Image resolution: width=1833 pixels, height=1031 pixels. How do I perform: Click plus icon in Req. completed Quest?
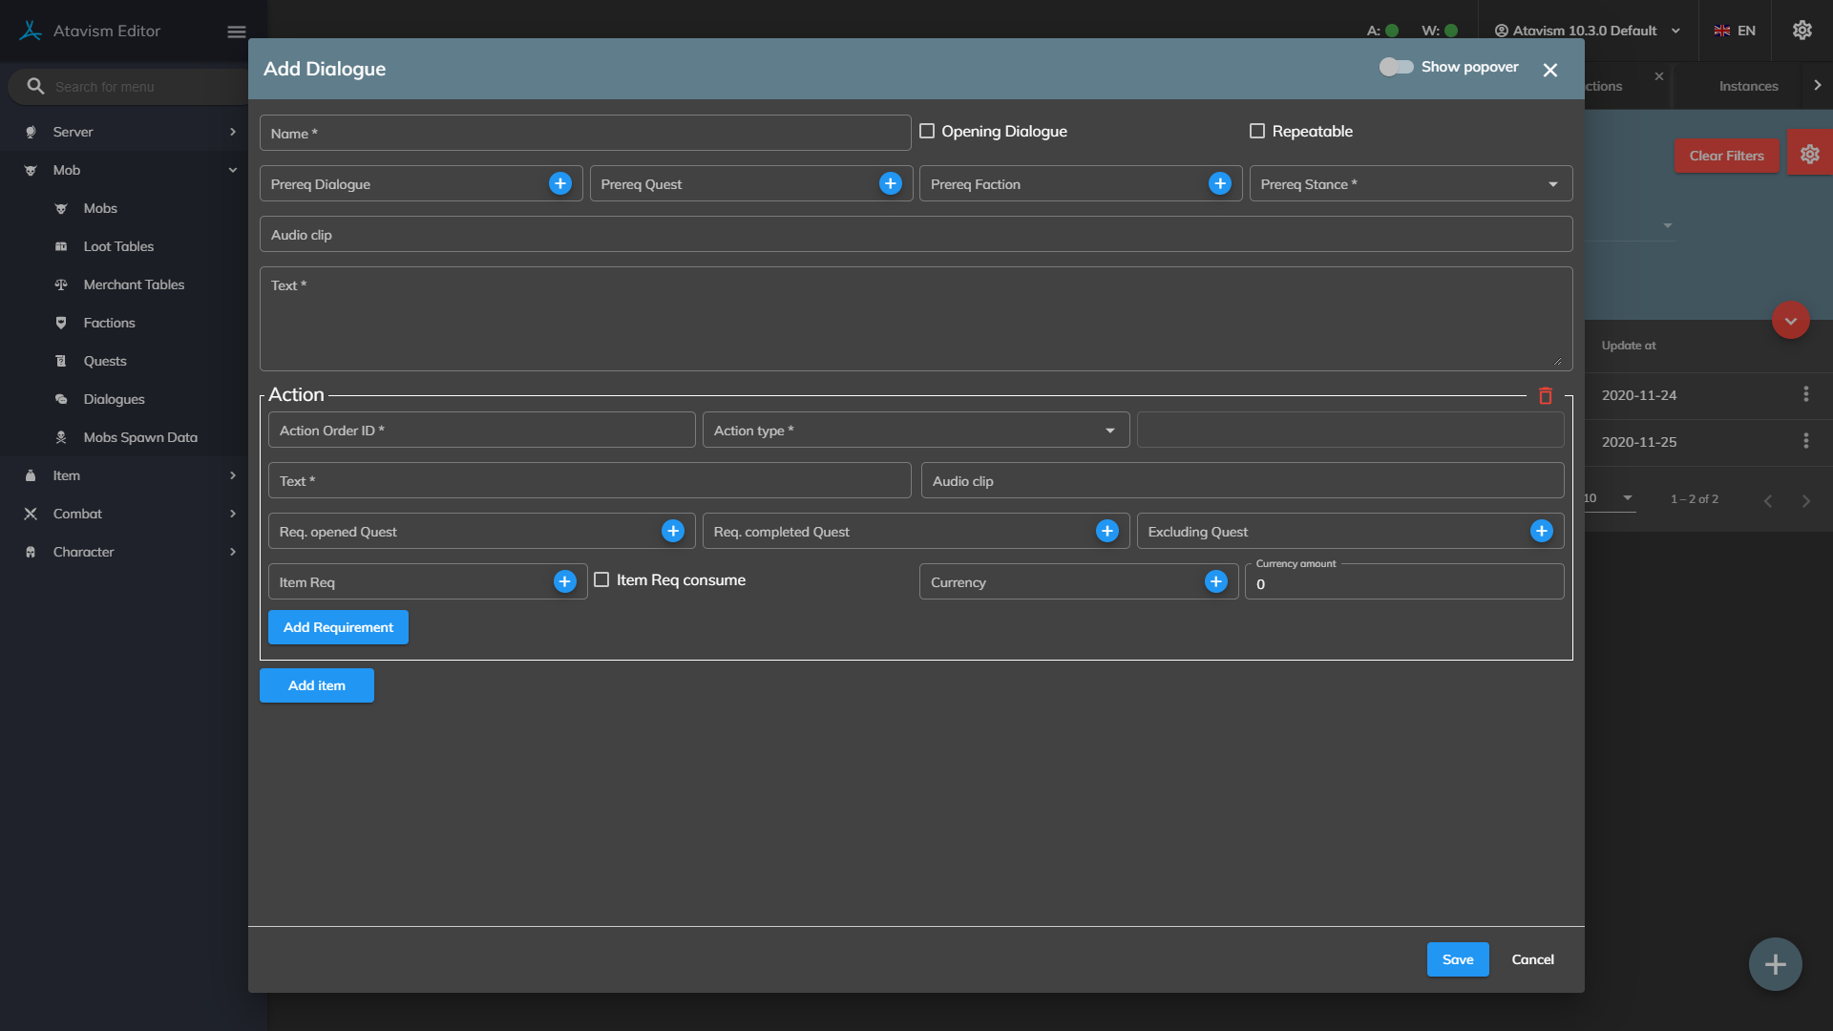tap(1107, 531)
